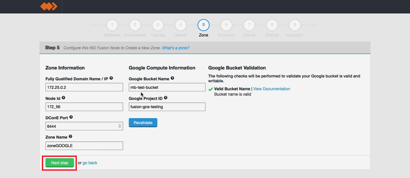Click the Node Id input field

click(x=84, y=107)
